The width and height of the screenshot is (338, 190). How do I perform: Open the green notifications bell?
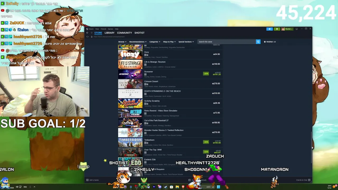(x=277, y=29)
